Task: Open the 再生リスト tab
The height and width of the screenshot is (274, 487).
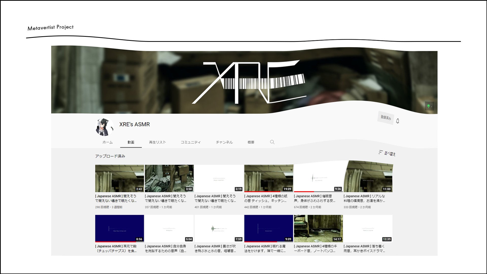Action: click(x=157, y=142)
